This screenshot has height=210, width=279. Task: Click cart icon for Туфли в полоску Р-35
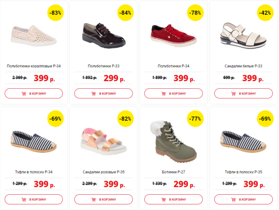pyautogui.click(x=234, y=199)
